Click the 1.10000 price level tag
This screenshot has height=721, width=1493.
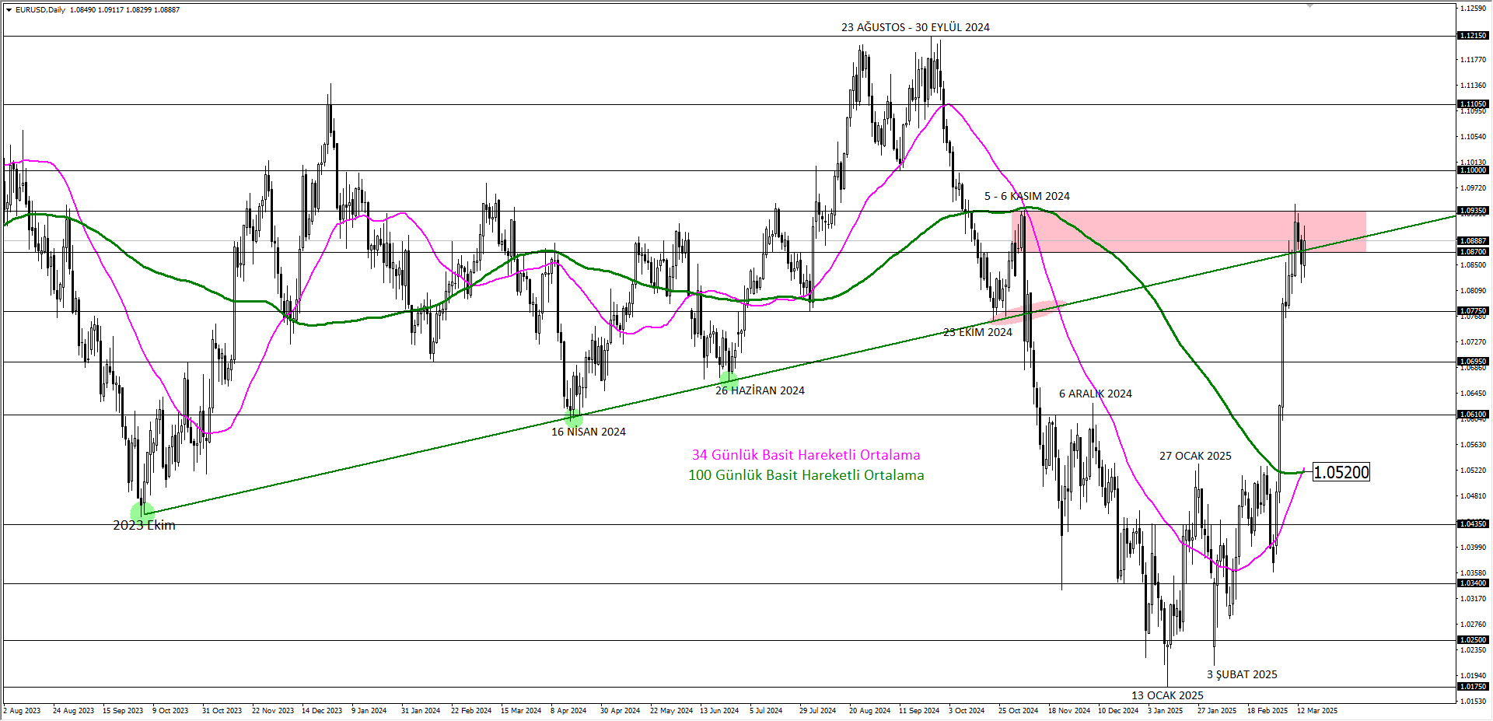point(1473,170)
